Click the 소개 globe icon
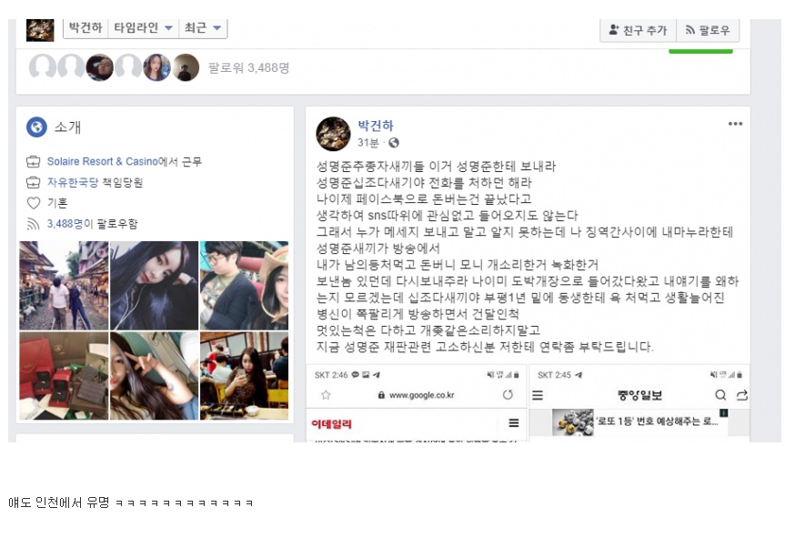The width and height of the screenshot is (785, 538). (36, 127)
